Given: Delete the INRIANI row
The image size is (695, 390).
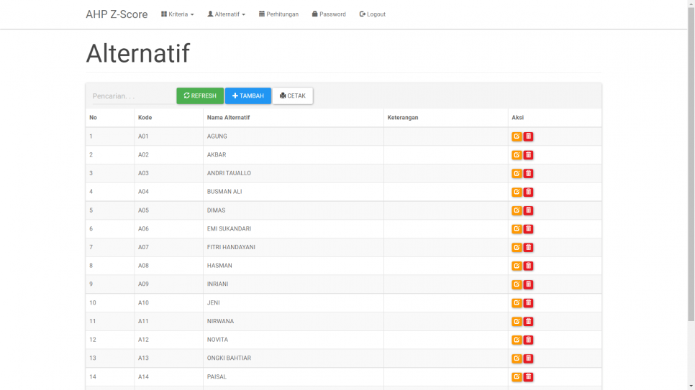Looking at the screenshot, I should tap(528, 284).
